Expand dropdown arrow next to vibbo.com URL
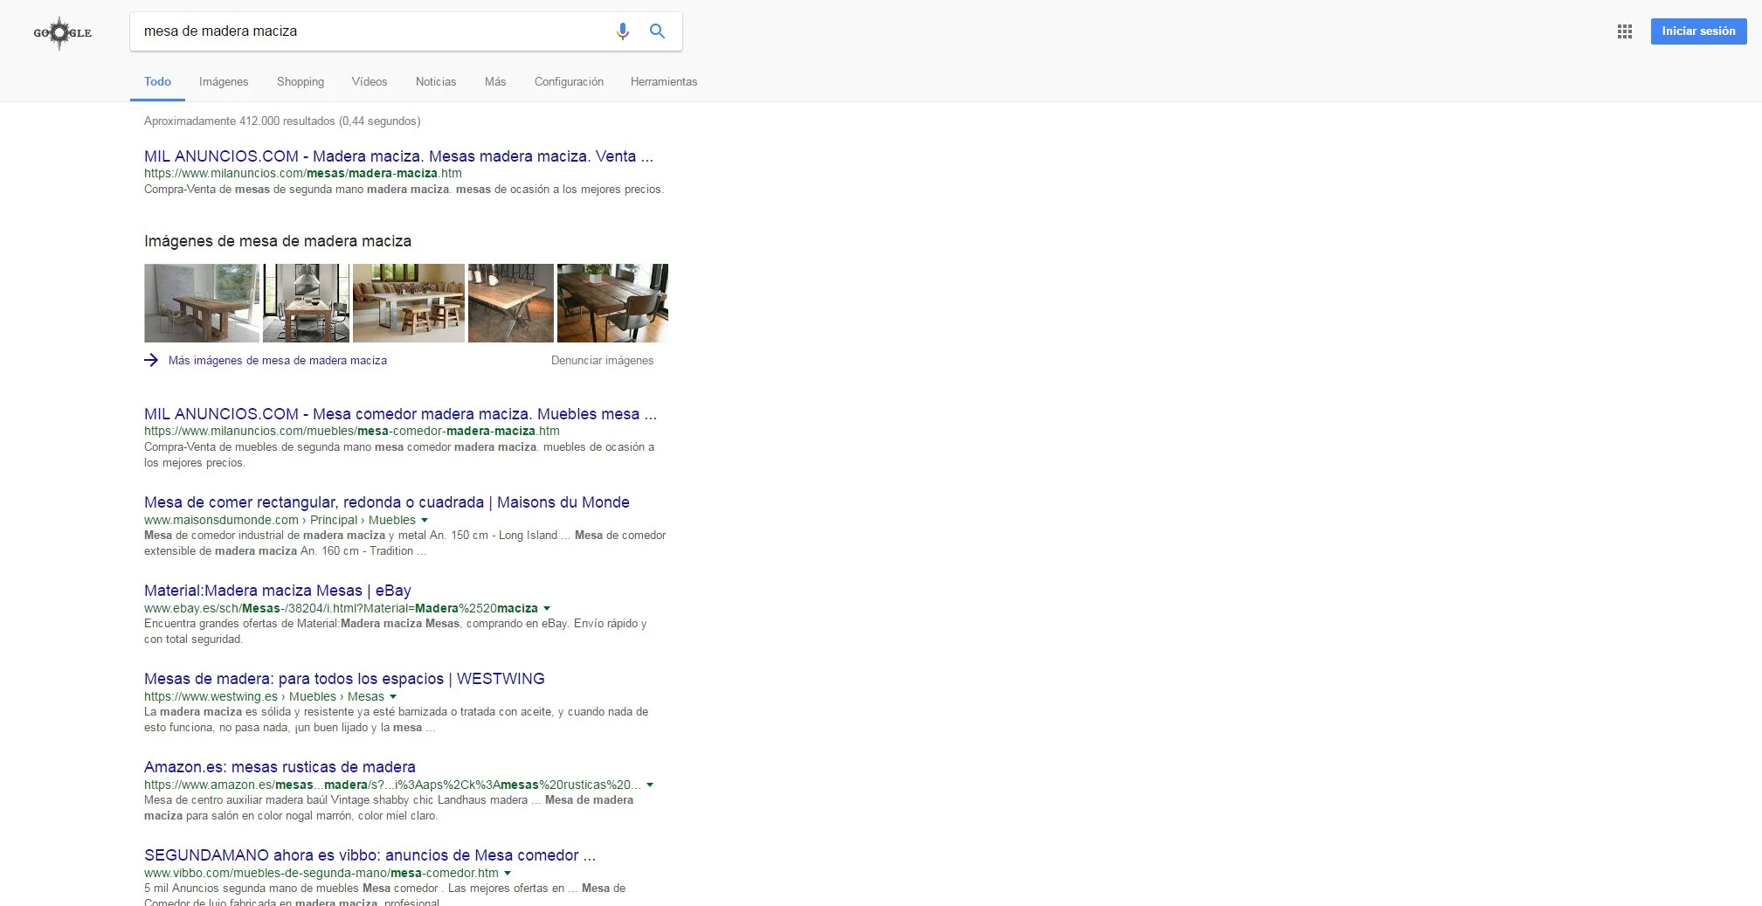 coord(508,873)
